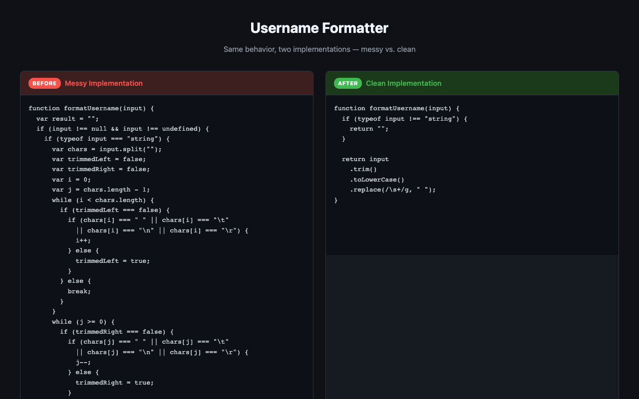Click 'function formatUsername(input) {' in the Clean Implementation panel
Screen dimensions: 639x399
[x=397, y=108]
